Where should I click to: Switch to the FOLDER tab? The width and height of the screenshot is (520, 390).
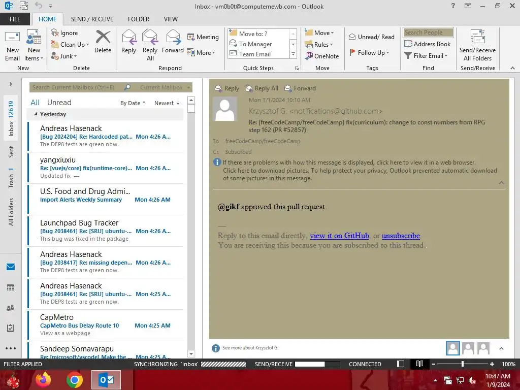pyautogui.click(x=139, y=19)
